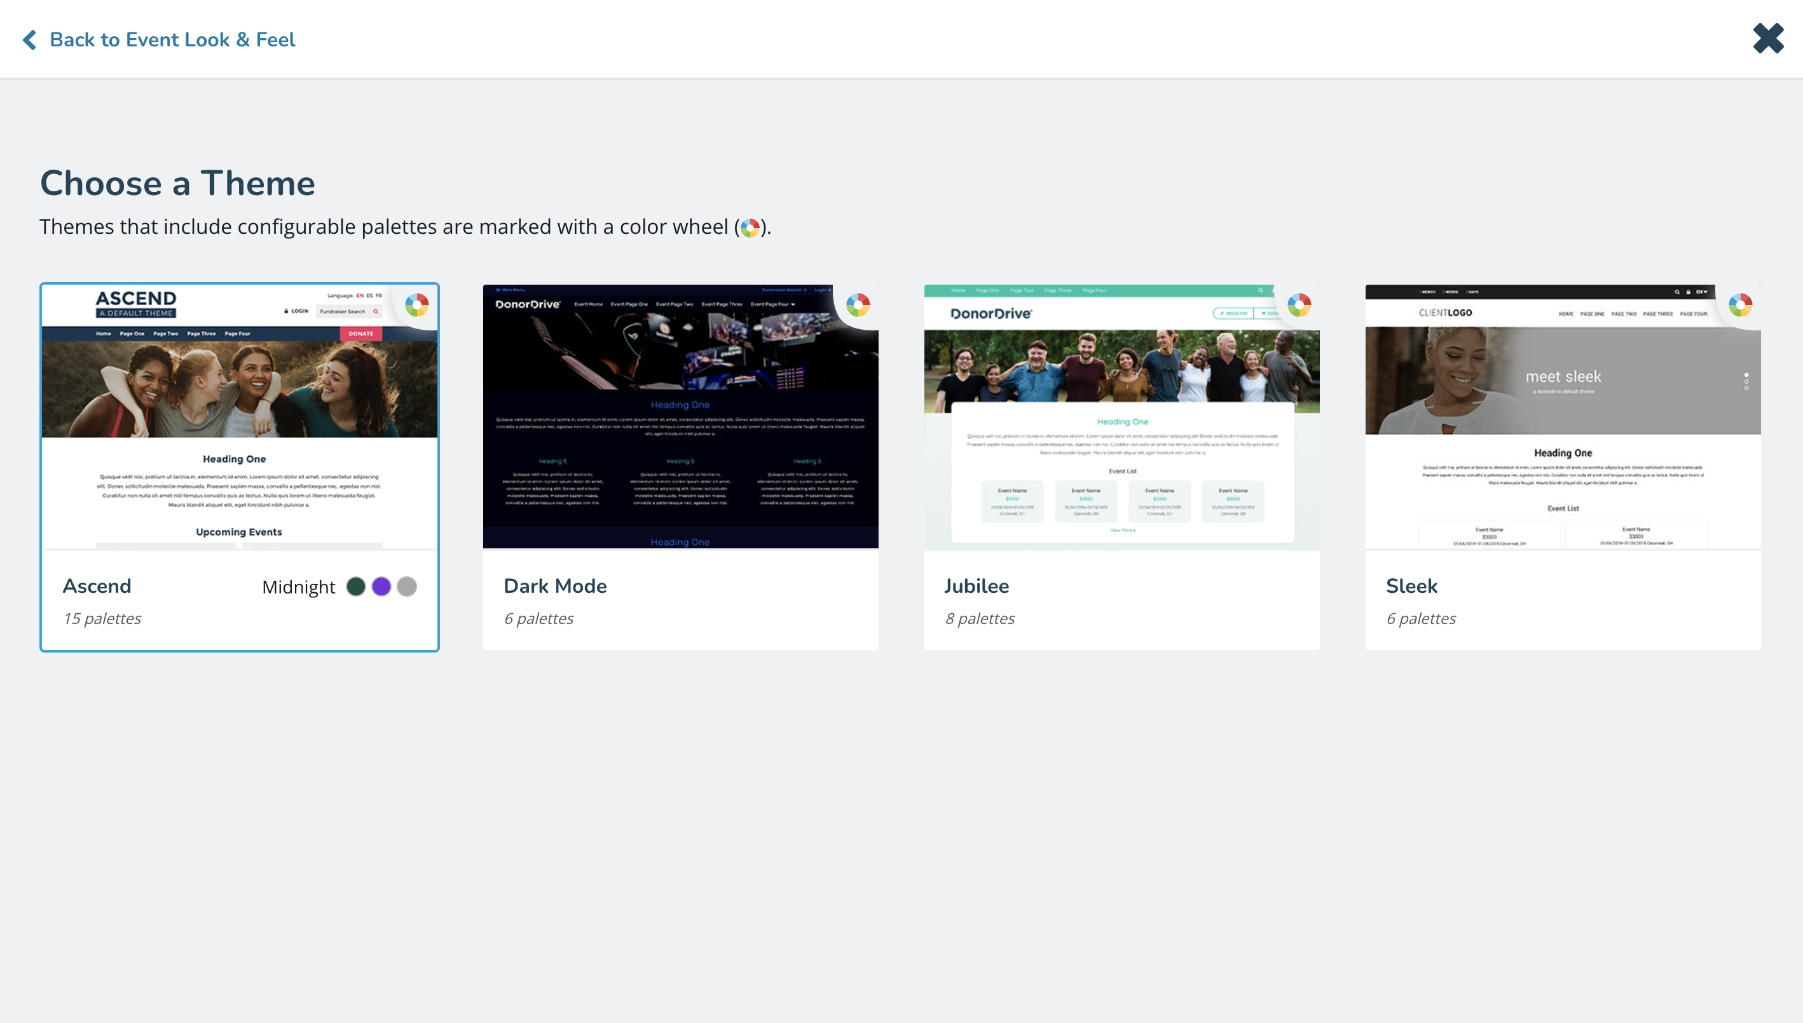Click the '6 palettes' label under Sleek
Screen dimensions: 1803x1023
click(1422, 618)
